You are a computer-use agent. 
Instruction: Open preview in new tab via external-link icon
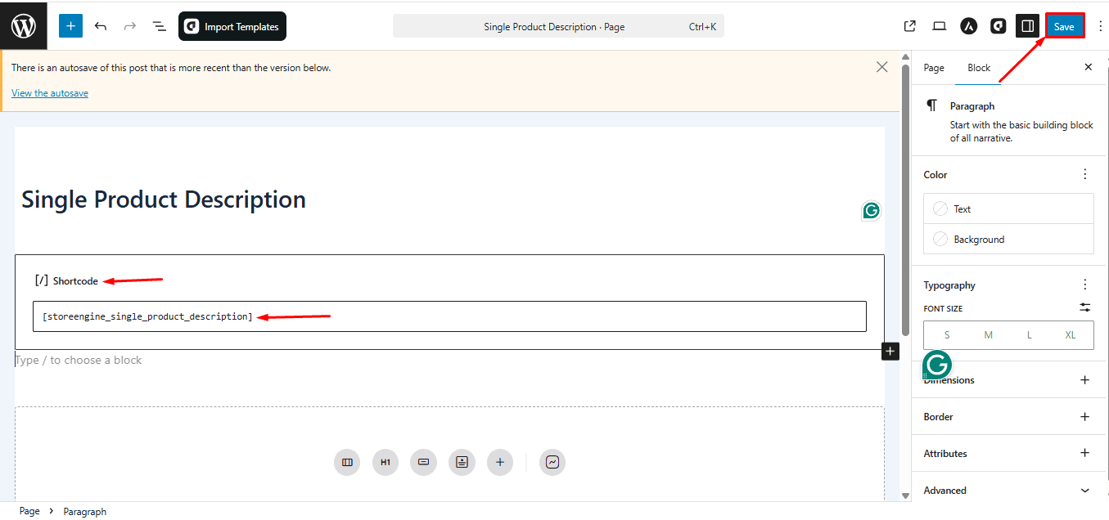point(909,25)
